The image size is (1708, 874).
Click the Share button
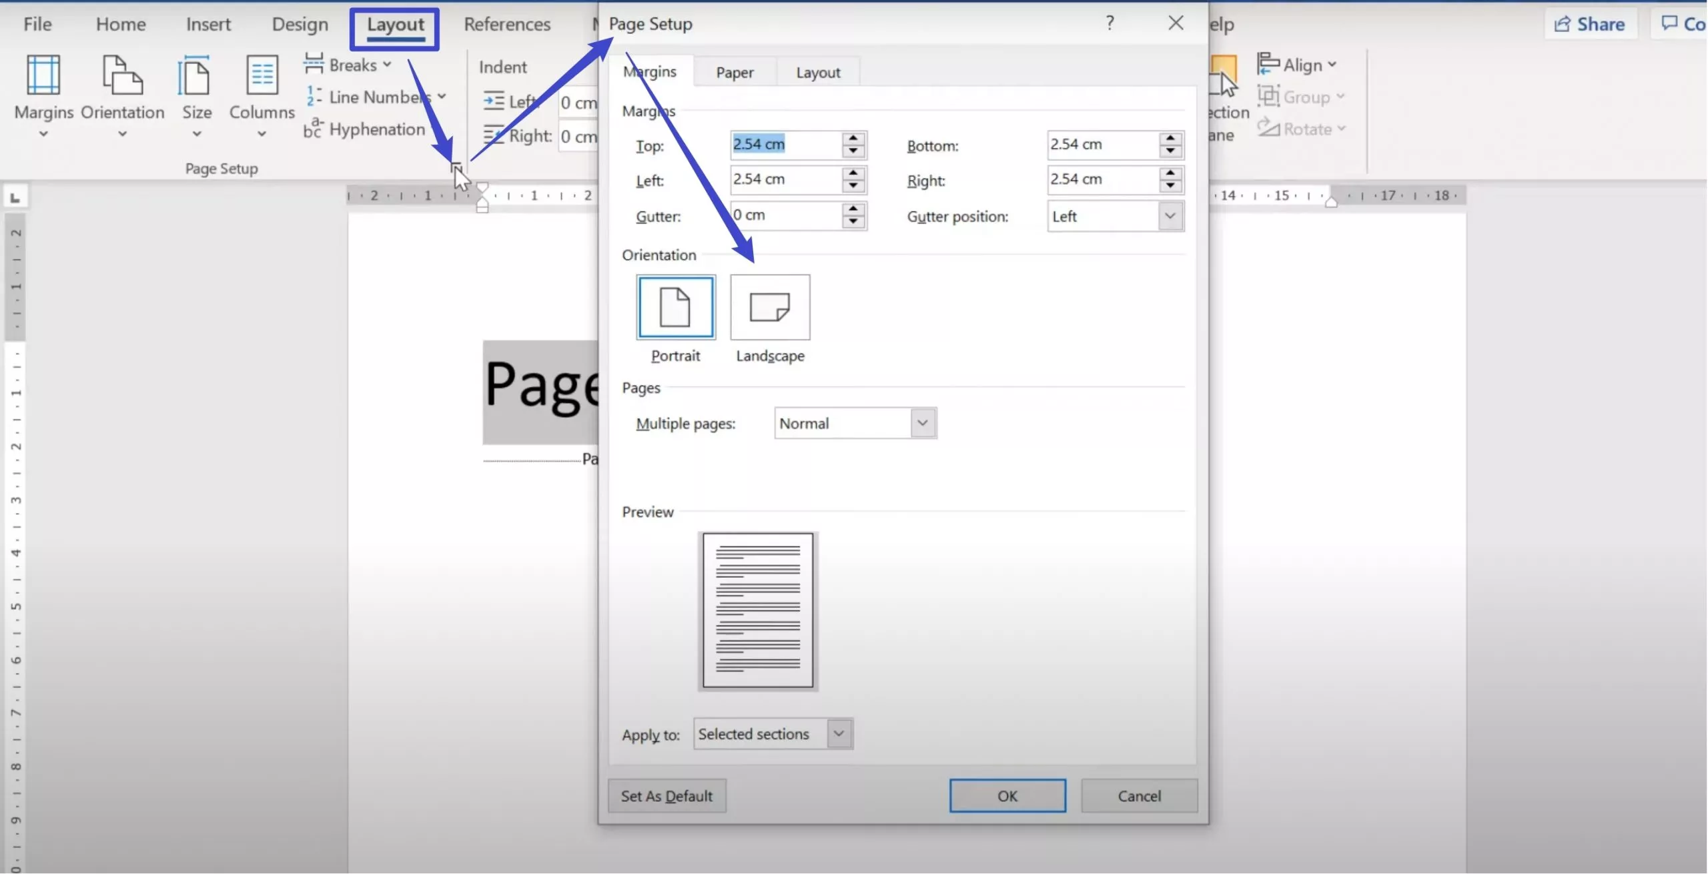pyautogui.click(x=1591, y=25)
